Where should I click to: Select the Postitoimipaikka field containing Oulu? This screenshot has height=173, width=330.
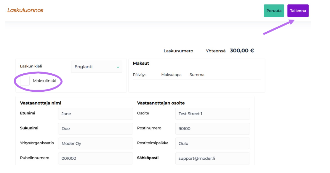tap(212, 143)
